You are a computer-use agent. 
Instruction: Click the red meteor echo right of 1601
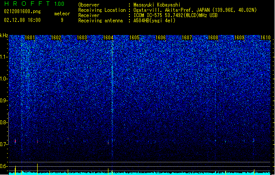[37, 141]
